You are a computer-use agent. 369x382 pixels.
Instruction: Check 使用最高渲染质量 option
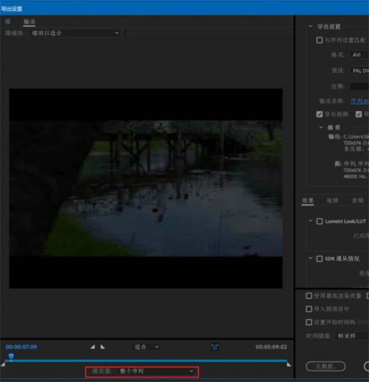point(309,296)
